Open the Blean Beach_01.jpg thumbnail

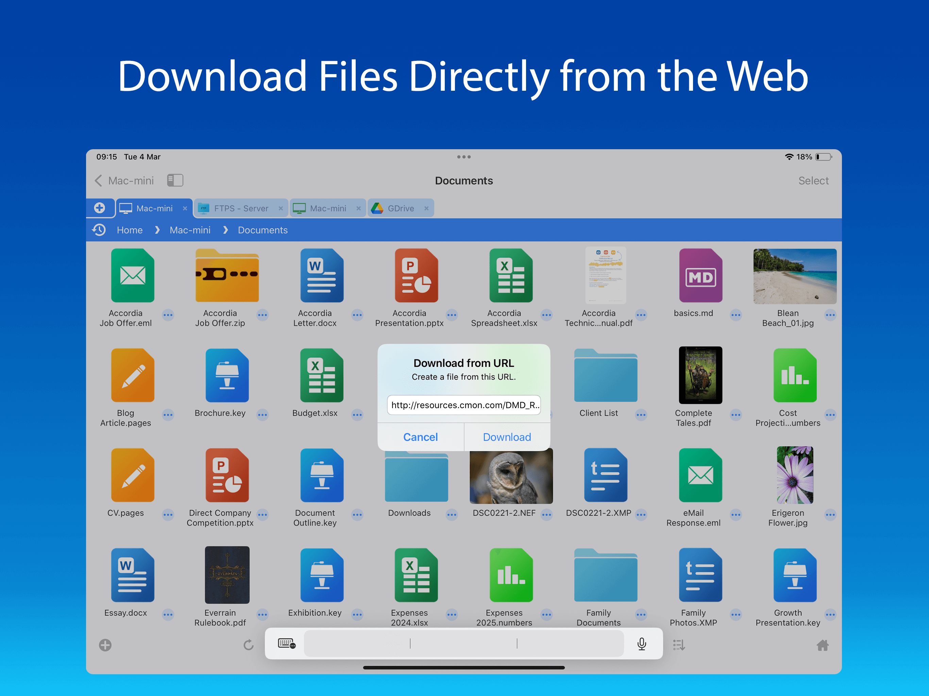pos(794,276)
